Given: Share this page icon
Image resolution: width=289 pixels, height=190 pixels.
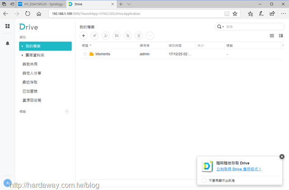Looking at the screenshot, I should [272, 14].
